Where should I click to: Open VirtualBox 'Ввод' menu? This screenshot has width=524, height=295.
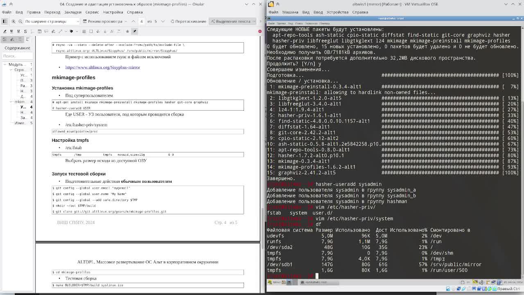tap(318, 12)
